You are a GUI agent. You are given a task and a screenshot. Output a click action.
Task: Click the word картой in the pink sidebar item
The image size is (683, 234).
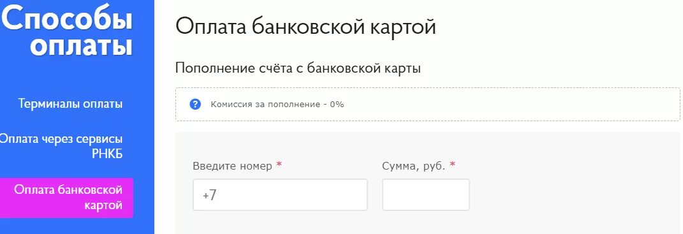(103, 205)
